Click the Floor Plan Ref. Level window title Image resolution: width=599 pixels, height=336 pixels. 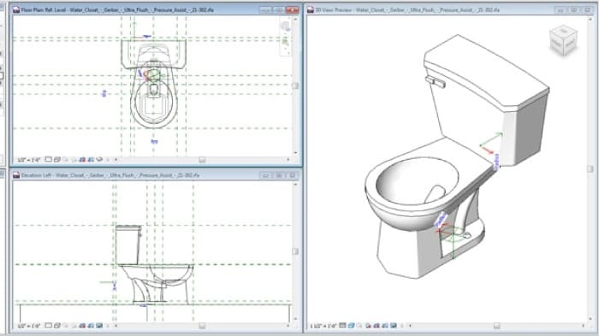pos(117,10)
